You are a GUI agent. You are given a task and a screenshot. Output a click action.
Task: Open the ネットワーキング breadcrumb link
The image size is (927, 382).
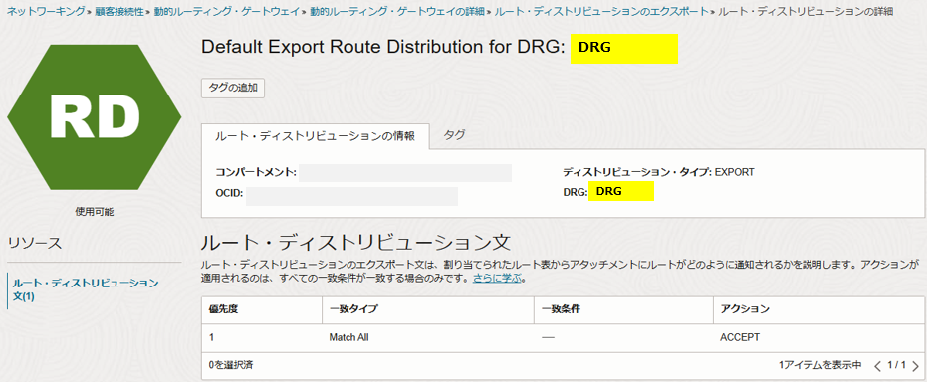[x=47, y=12]
